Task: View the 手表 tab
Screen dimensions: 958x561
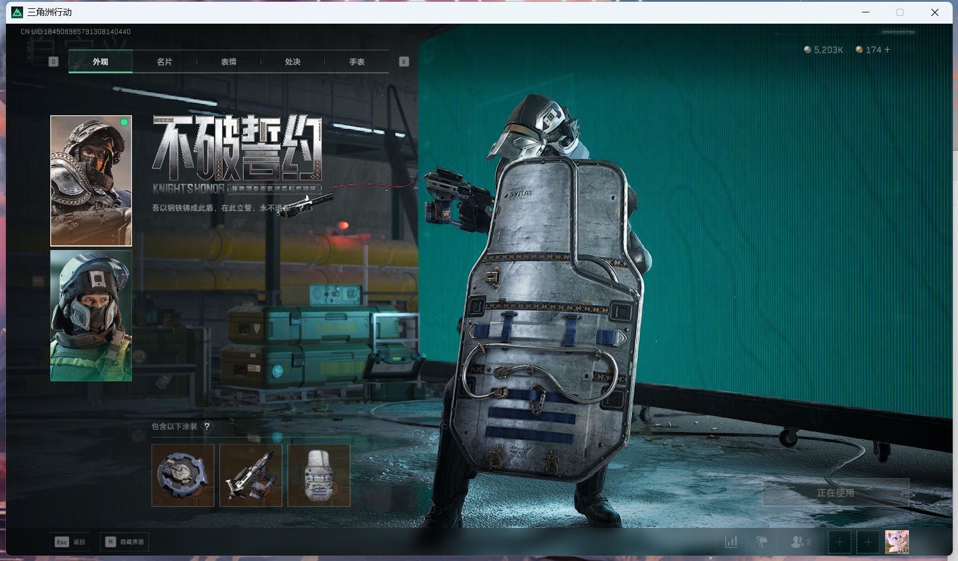Action: pyautogui.click(x=357, y=61)
